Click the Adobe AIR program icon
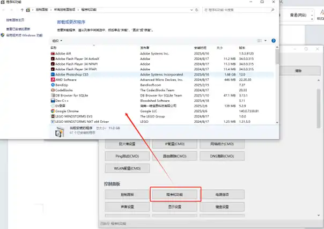Screen dimensions: 324x229 click(x=53, y=54)
